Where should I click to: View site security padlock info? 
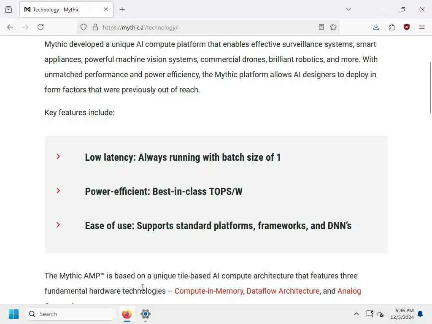click(95, 27)
